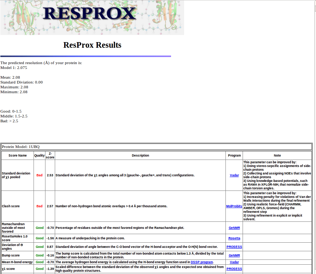316x274 pixels.
Task: Follow the DSSP program link
Action: [x=202, y=262]
